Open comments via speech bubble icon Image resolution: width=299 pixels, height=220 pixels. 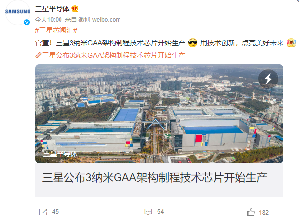(148, 212)
